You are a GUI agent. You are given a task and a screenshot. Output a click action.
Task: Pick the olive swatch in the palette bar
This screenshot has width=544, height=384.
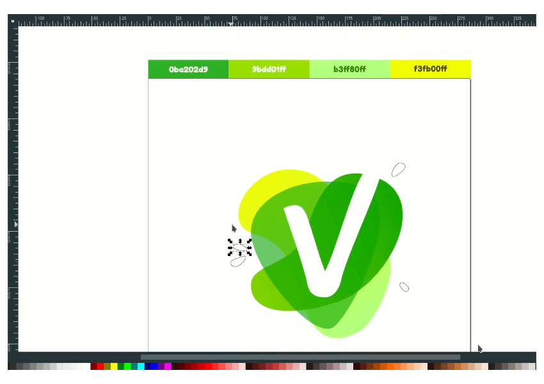[x=108, y=366]
